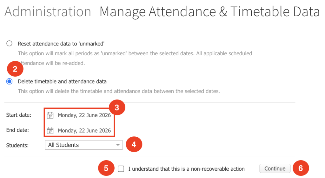The image size is (325, 178).
Task: Expand the All Students dropdown arrow
Action: coord(118,145)
